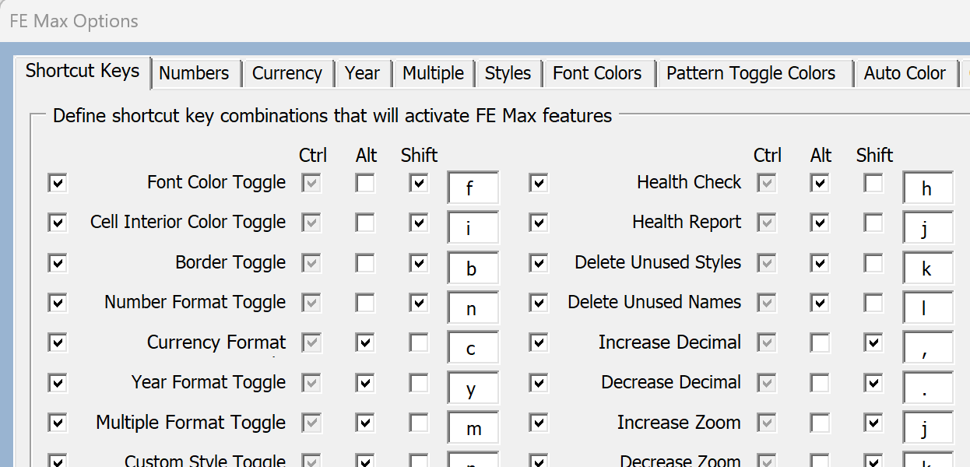Uncheck Alt for Delete Unused Styles
The image size is (970, 467).
point(820,263)
